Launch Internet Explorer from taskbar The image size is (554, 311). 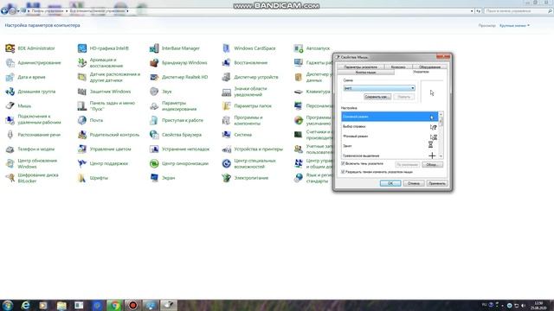tap(26, 305)
